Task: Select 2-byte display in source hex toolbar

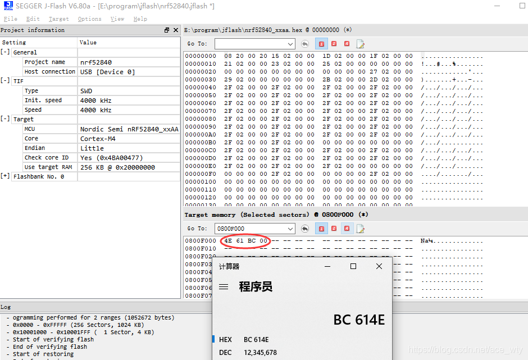Action: (334, 44)
